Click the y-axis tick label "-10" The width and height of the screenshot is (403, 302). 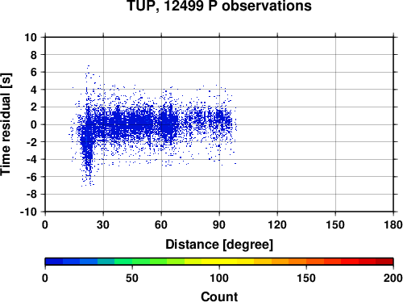click(x=28, y=212)
